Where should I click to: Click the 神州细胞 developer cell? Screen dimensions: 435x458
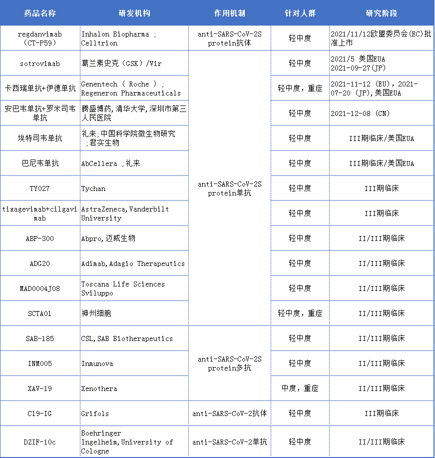[x=134, y=313]
